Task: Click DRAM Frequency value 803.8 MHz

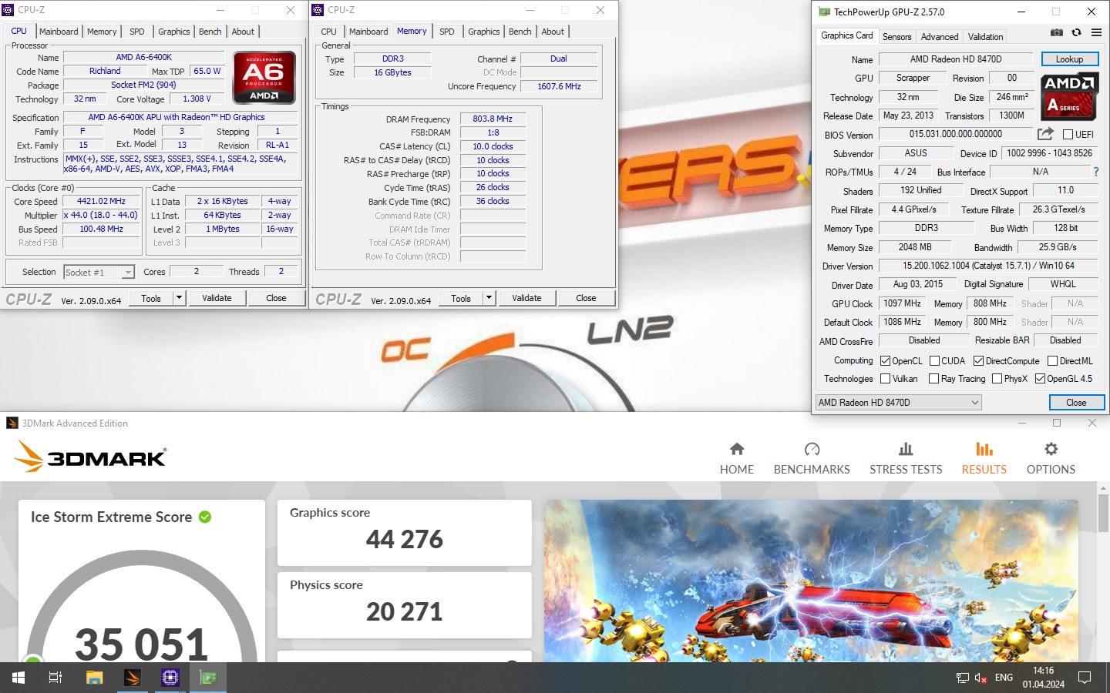Action: [493, 119]
